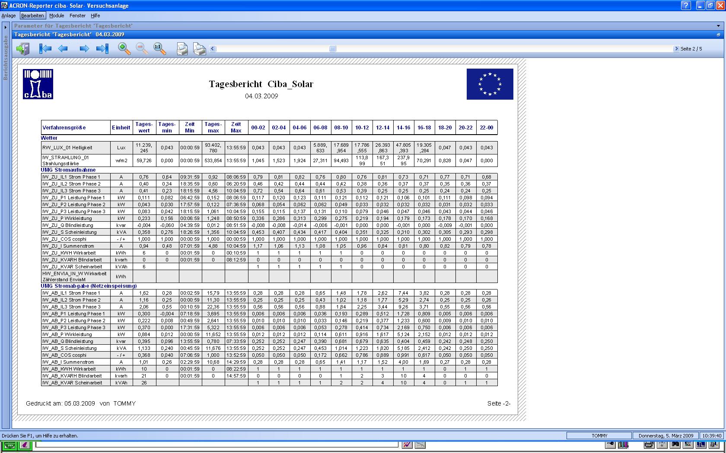Reset zoom with the 1:1 magnifier
The image size is (726, 453).
click(x=159, y=49)
